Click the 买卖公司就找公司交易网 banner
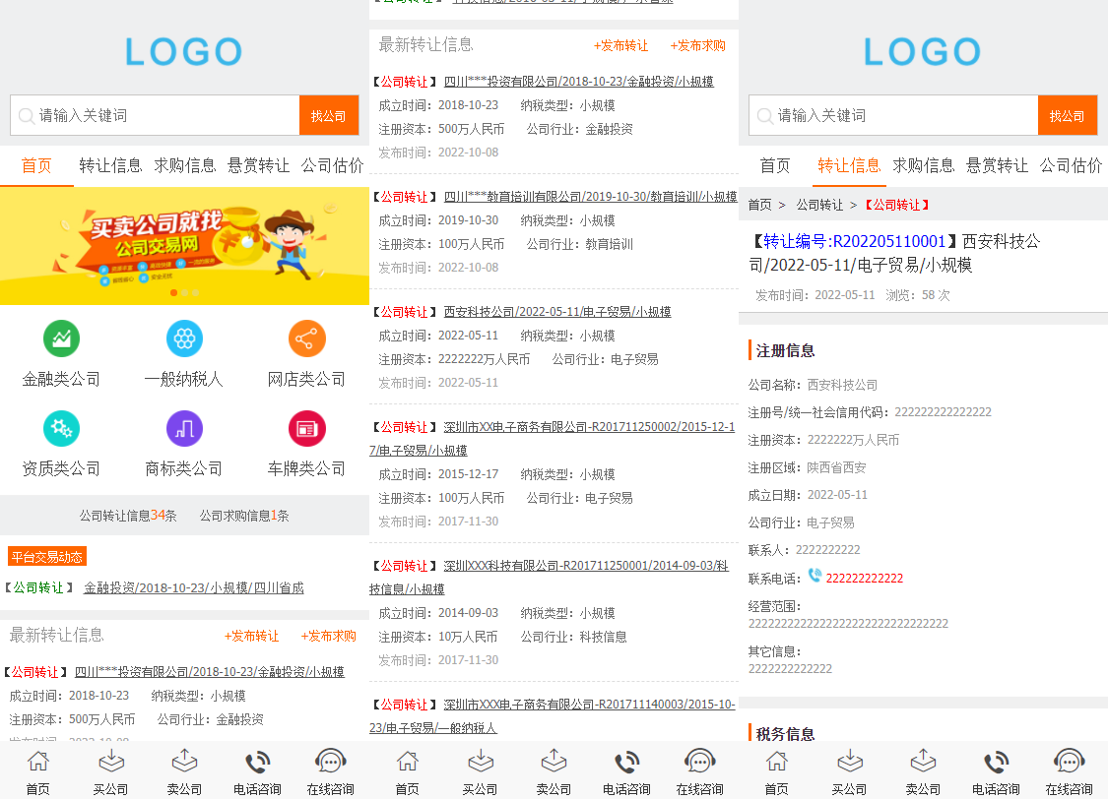The image size is (1108, 799). click(x=184, y=246)
